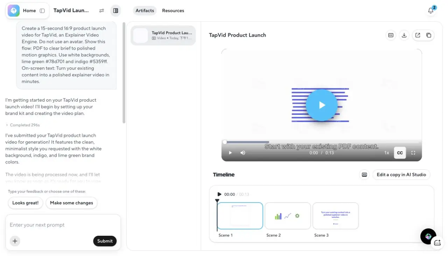Download the TapVid Product Launch video
448x256 pixels.
[x=404, y=35]
